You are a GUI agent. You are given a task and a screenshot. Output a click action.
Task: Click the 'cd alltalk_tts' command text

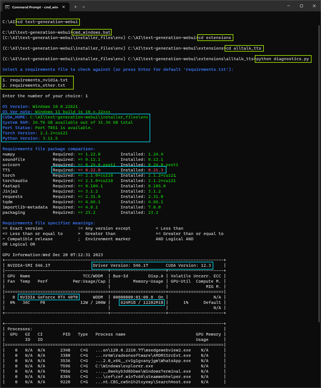[x=244, y=48]
